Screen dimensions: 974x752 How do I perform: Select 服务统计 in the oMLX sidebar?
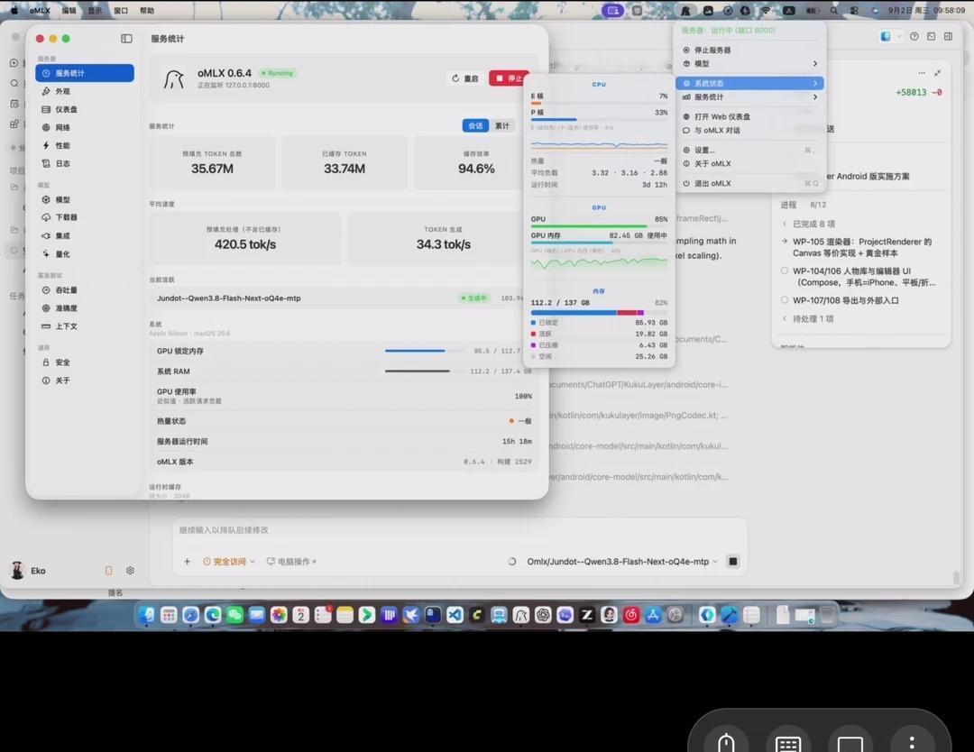tap(85, 73)
